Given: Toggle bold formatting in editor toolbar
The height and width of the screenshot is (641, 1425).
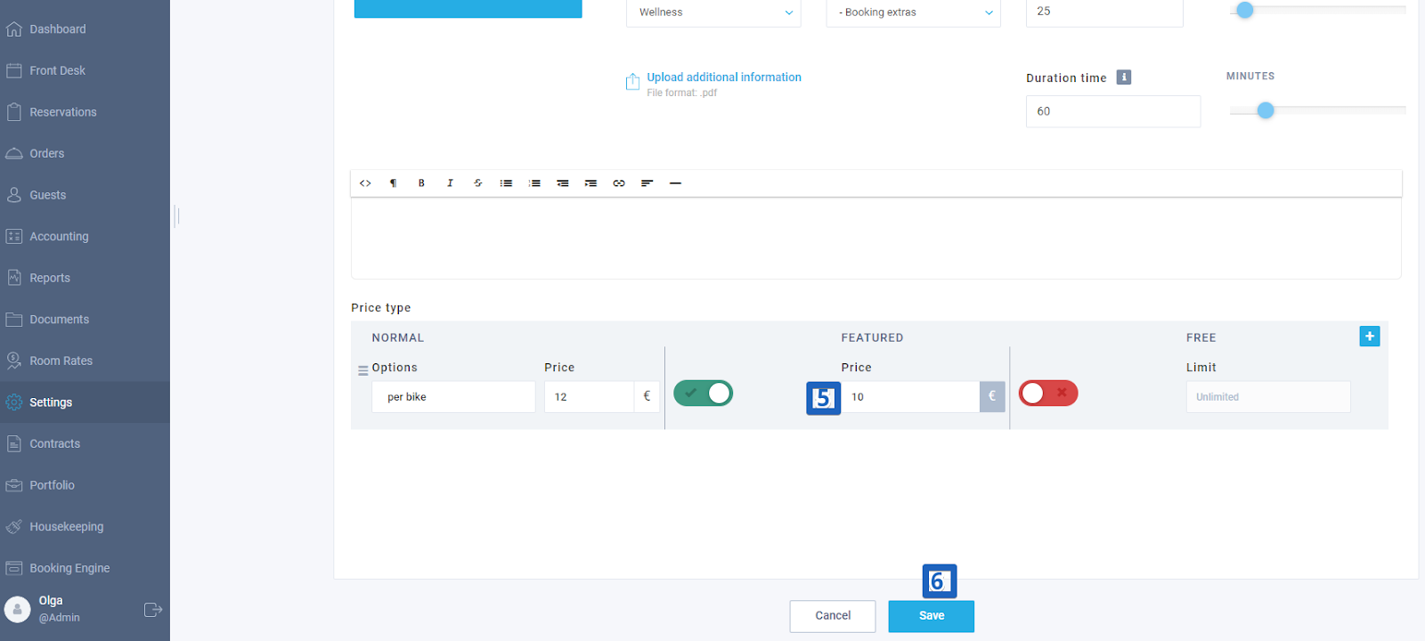Looking at the screenshot, I should point(421,183).
